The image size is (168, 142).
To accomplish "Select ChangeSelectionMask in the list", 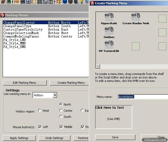I will pyautogui.click(x=46, y=33).
